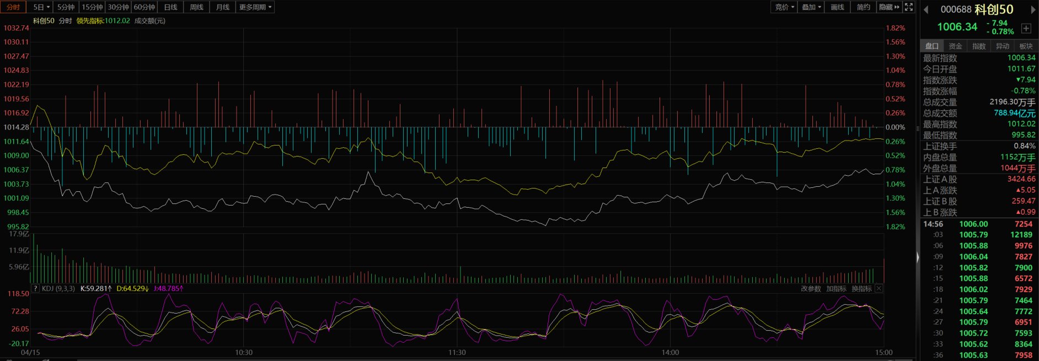Click 加指标 to add an indicator
The width and height of the screenshot is (1039, 361).
pyautogui.click(x=836, y=289)
